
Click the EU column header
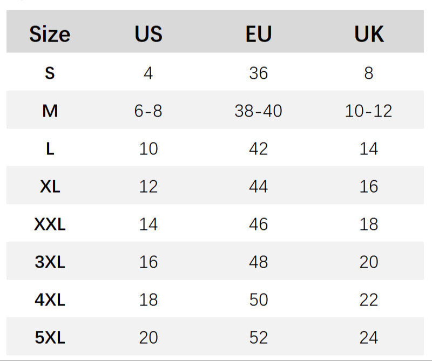pos(258,35)
